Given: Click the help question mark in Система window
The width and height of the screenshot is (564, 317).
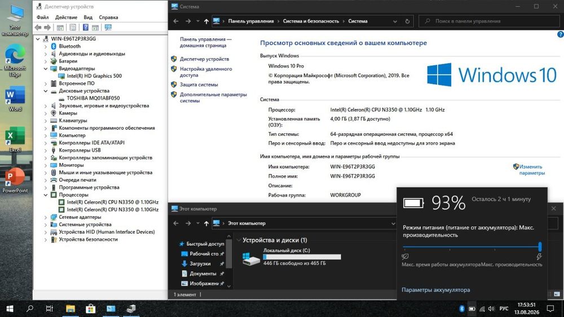Looking at the screenshot, I should pos(560,34).
